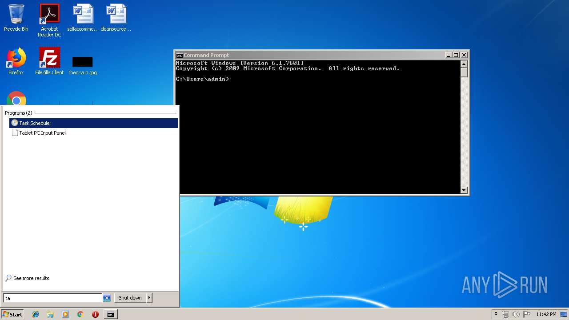Maximize the Command Prompt window
This screenshot has height=320, width=569.
tap(456, 55)
